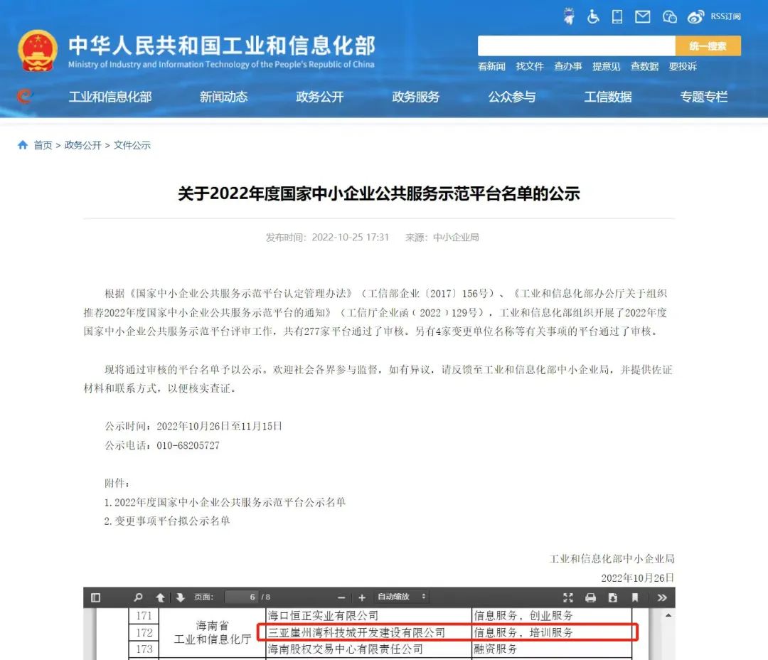
Task: Click the email icon in the header
Action: pos(642,16)
